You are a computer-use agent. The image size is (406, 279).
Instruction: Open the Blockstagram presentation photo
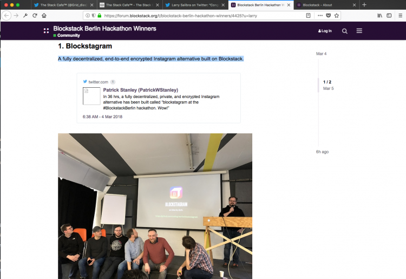pos(155,206)
